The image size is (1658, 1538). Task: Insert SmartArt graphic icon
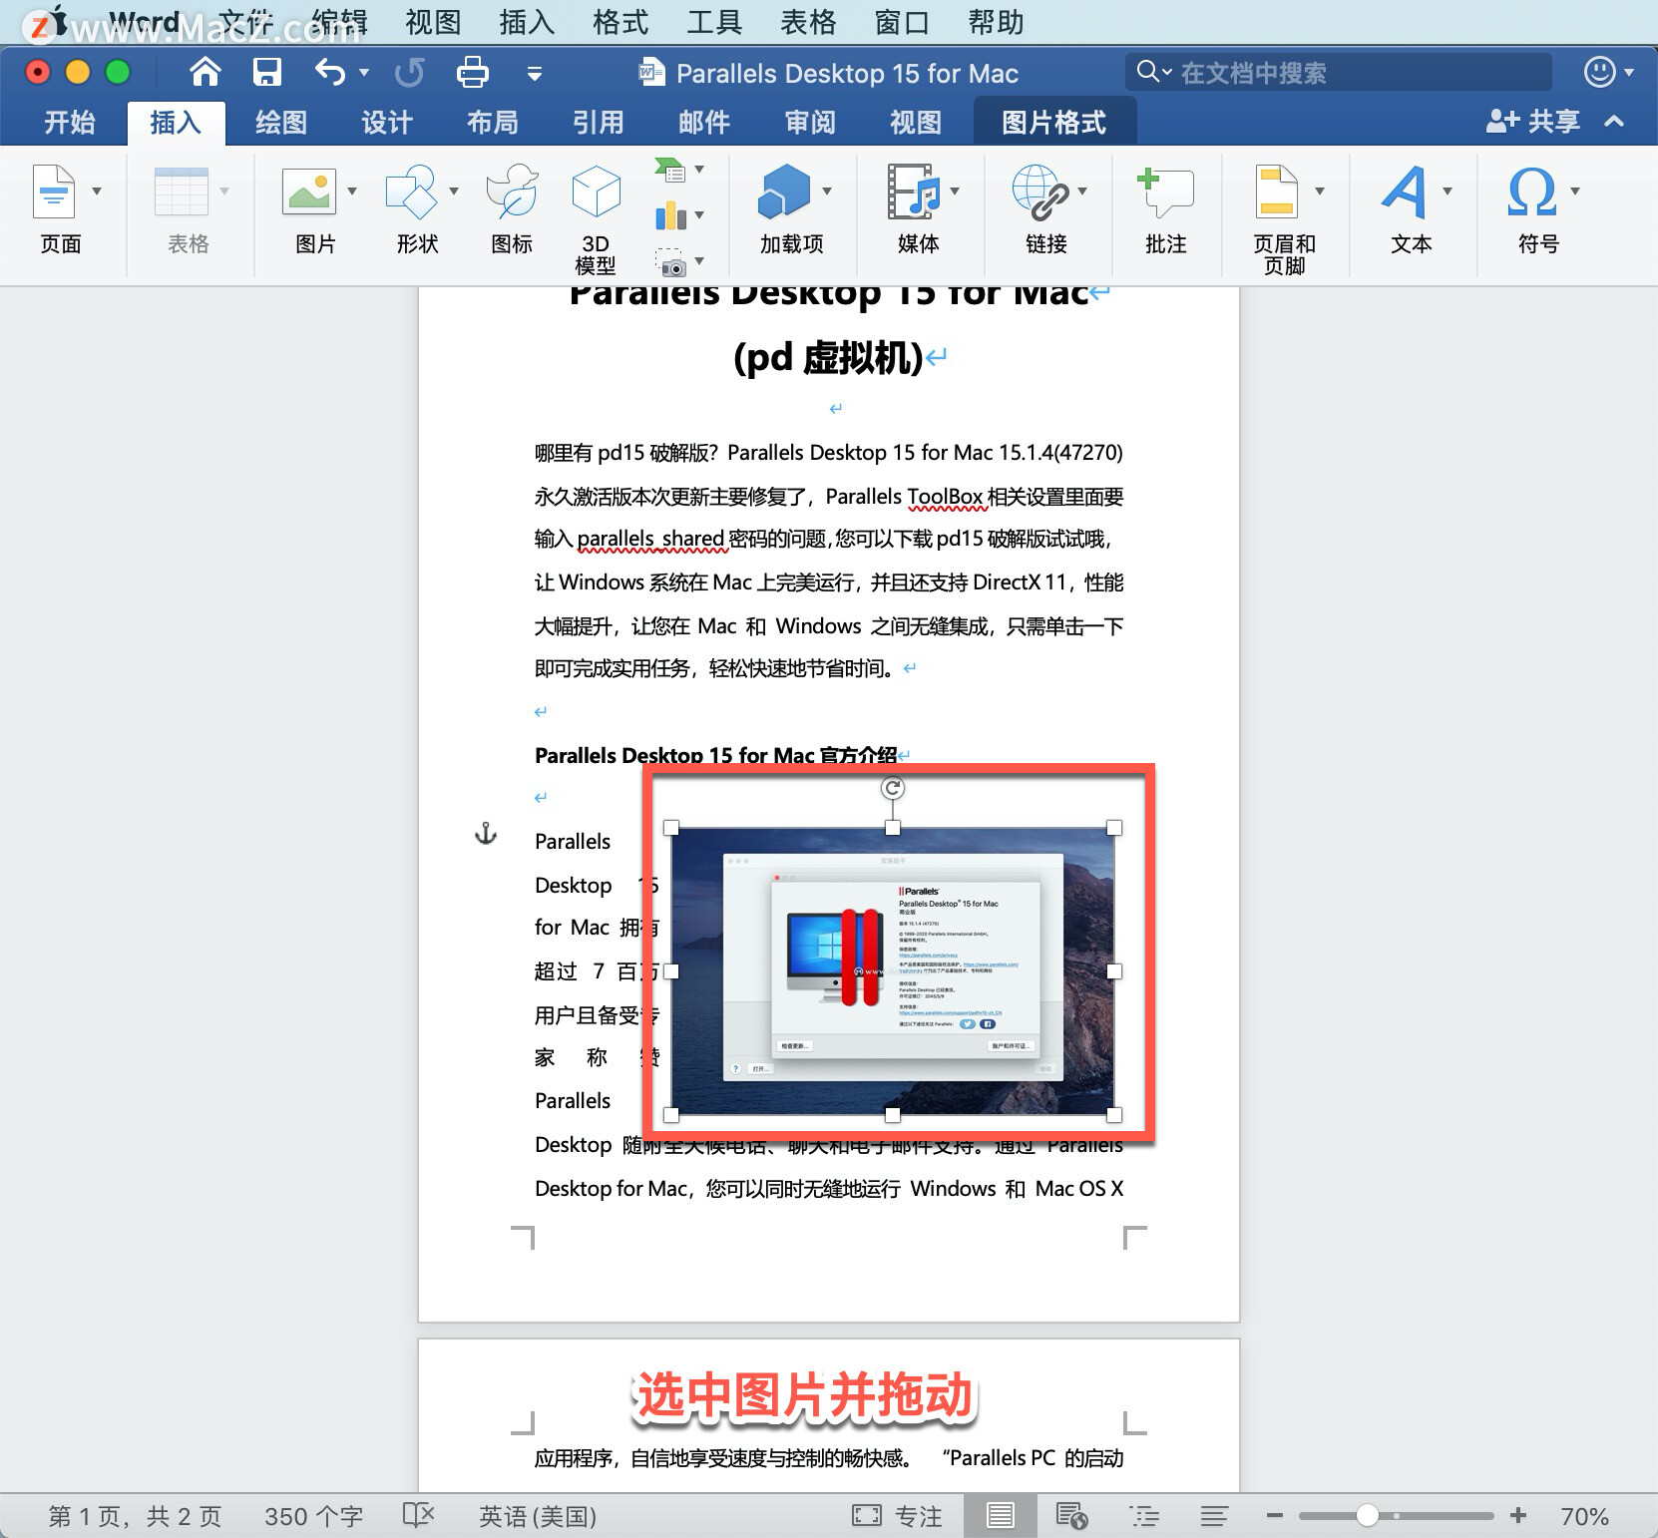point(669,171)
